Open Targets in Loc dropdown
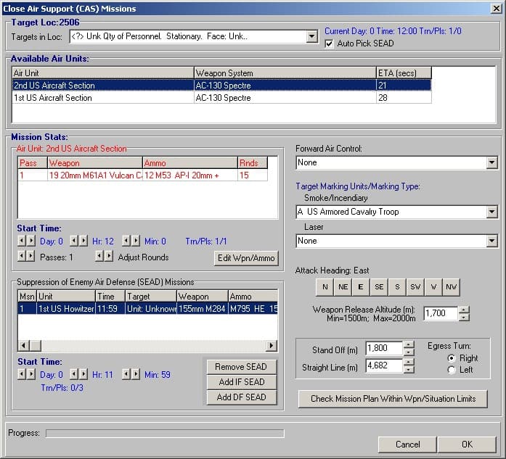The height and width of the screenshot is (459, 506). click(311, 36)
